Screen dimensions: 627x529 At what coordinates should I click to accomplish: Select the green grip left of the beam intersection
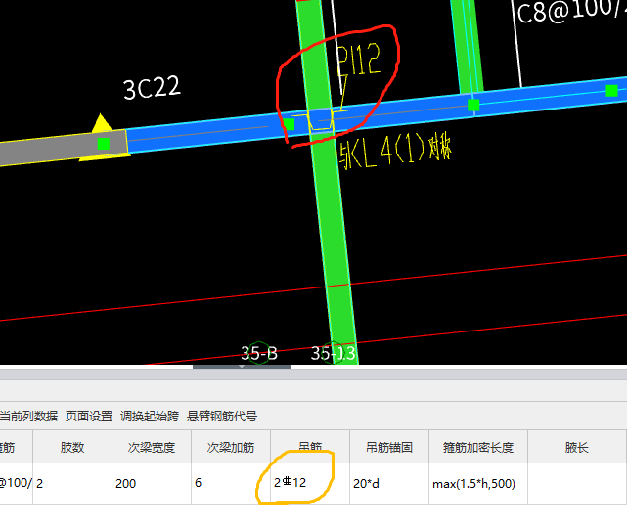tap(289, 124)
